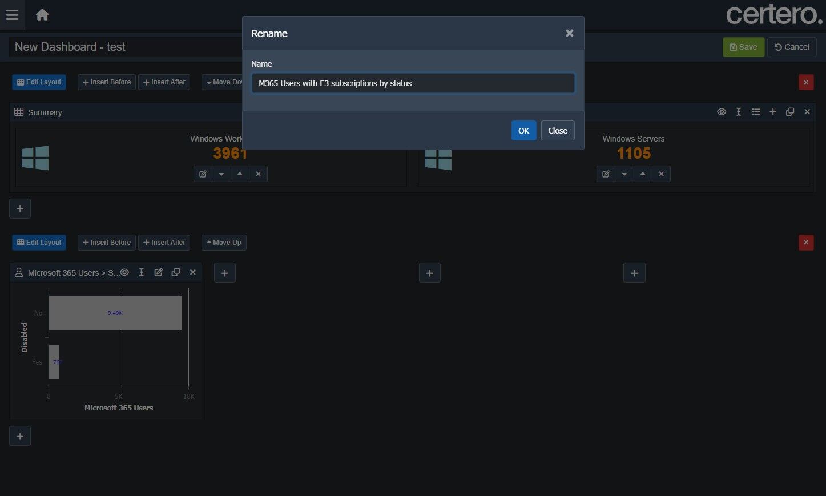This screenshot has height=496, width=826.
Task: Click Insert After above the Summary panel
Action: point(164,82)
